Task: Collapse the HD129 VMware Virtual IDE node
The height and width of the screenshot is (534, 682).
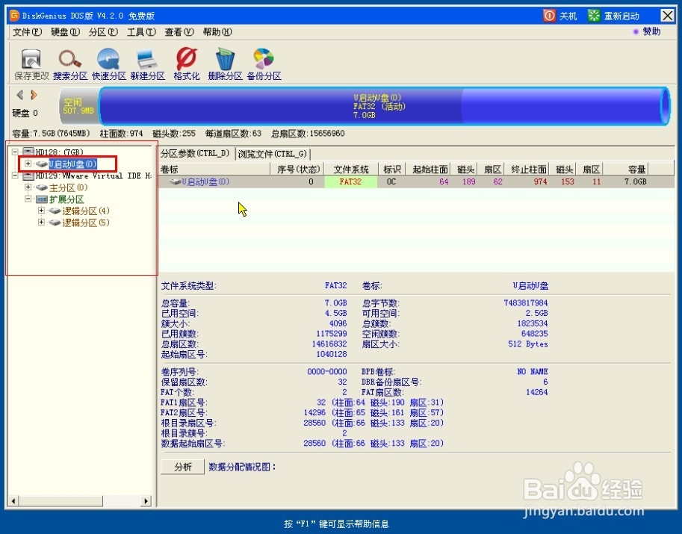Action: (15, 176)
